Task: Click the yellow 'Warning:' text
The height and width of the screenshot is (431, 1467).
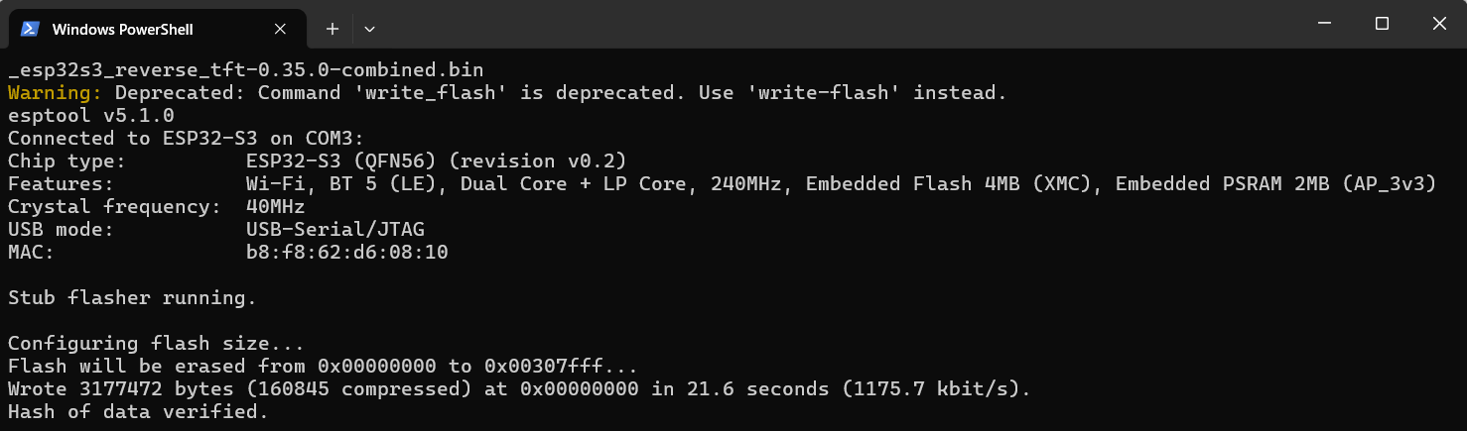Action: tap(55, 93)
